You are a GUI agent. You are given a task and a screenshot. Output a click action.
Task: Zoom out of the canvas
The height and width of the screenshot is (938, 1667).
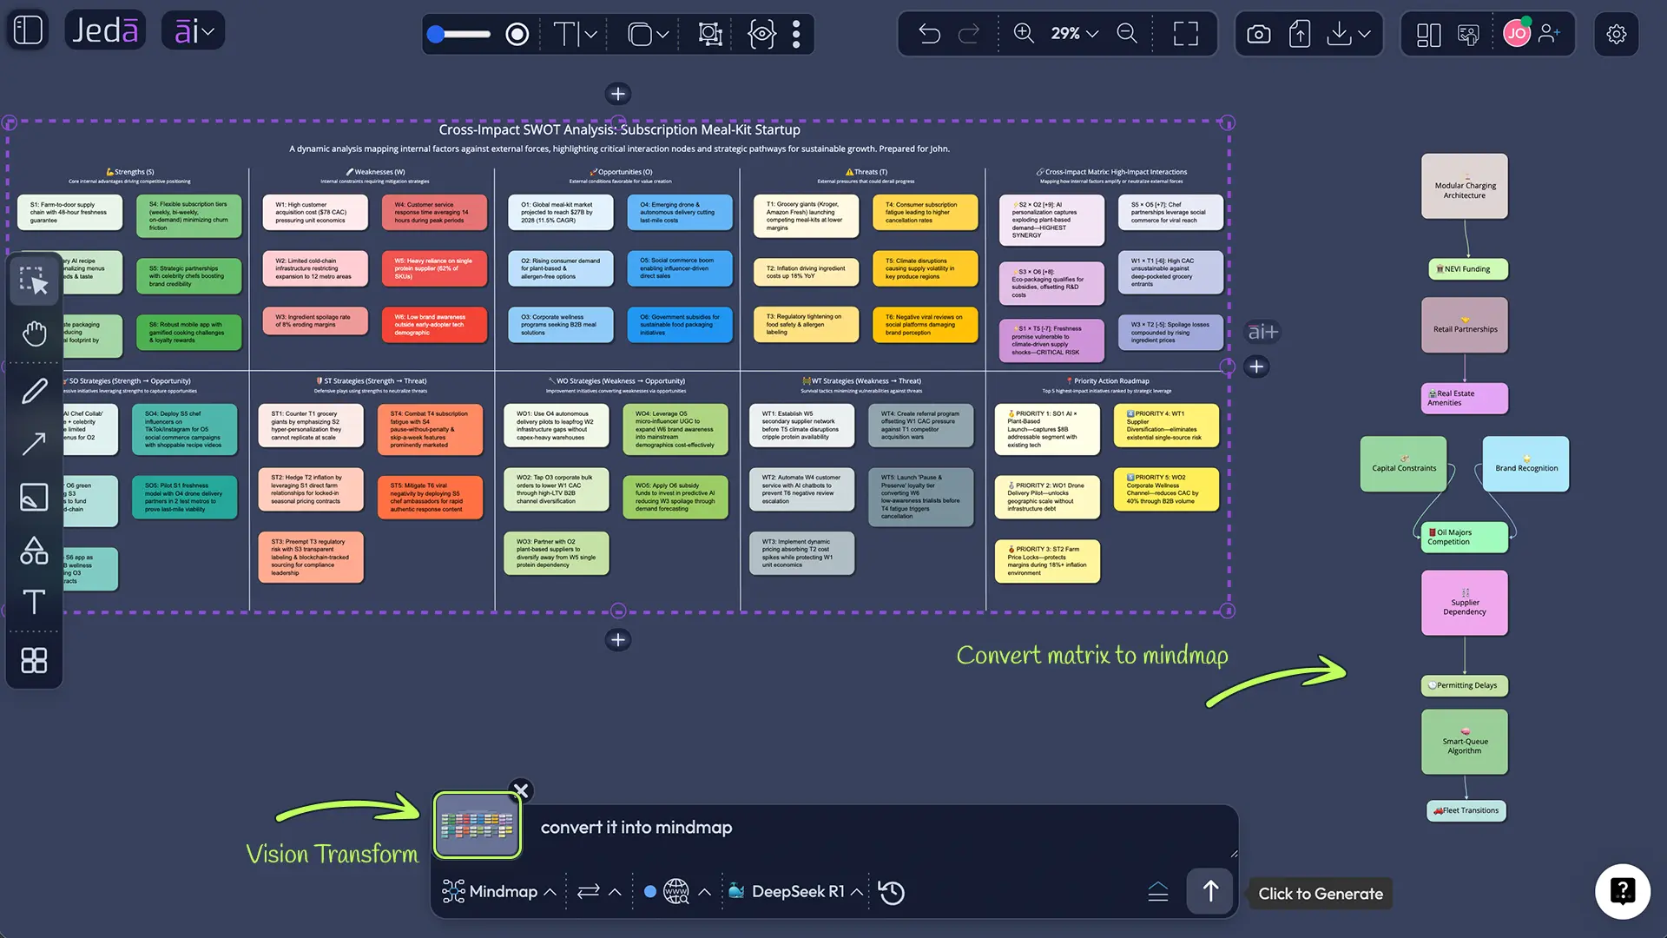(x=1127, y=33)
